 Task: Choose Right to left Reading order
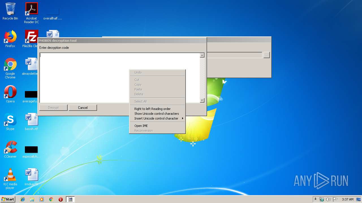click(x=157, y=109)
